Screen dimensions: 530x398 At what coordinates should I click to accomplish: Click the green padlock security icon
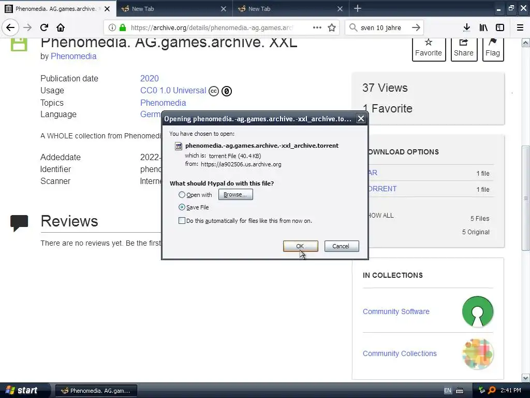click(x=123, y=27)
